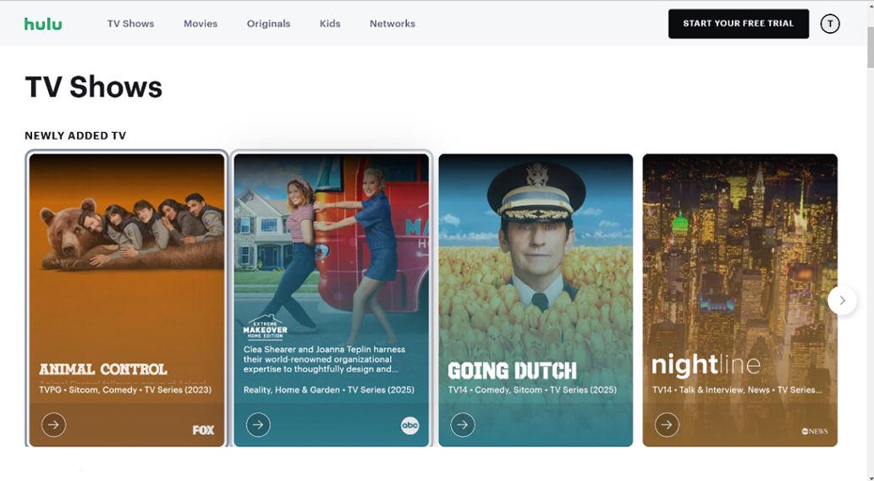
Task: Click arrow icon on Going Dutch card
Action: pyautogui.click(x=463, y=424)
